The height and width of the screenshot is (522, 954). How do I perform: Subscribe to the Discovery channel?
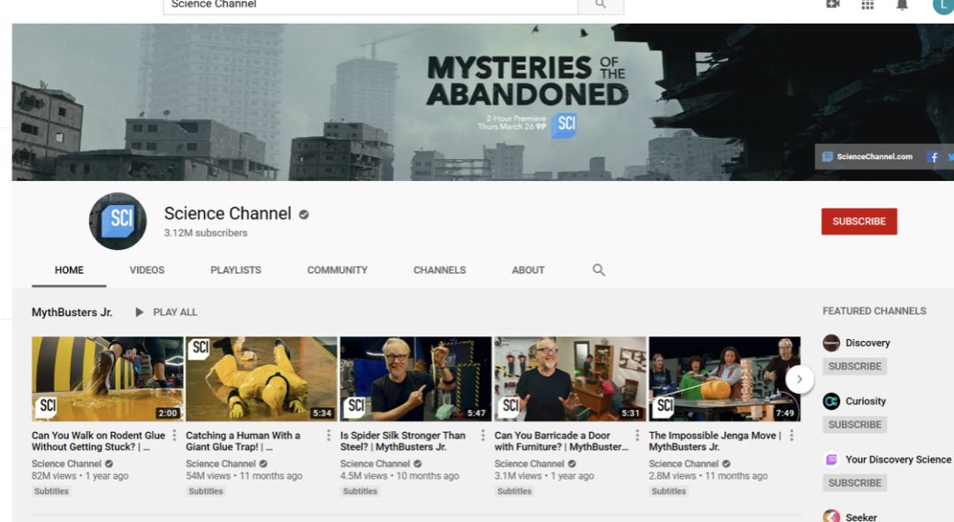point(855,367)
